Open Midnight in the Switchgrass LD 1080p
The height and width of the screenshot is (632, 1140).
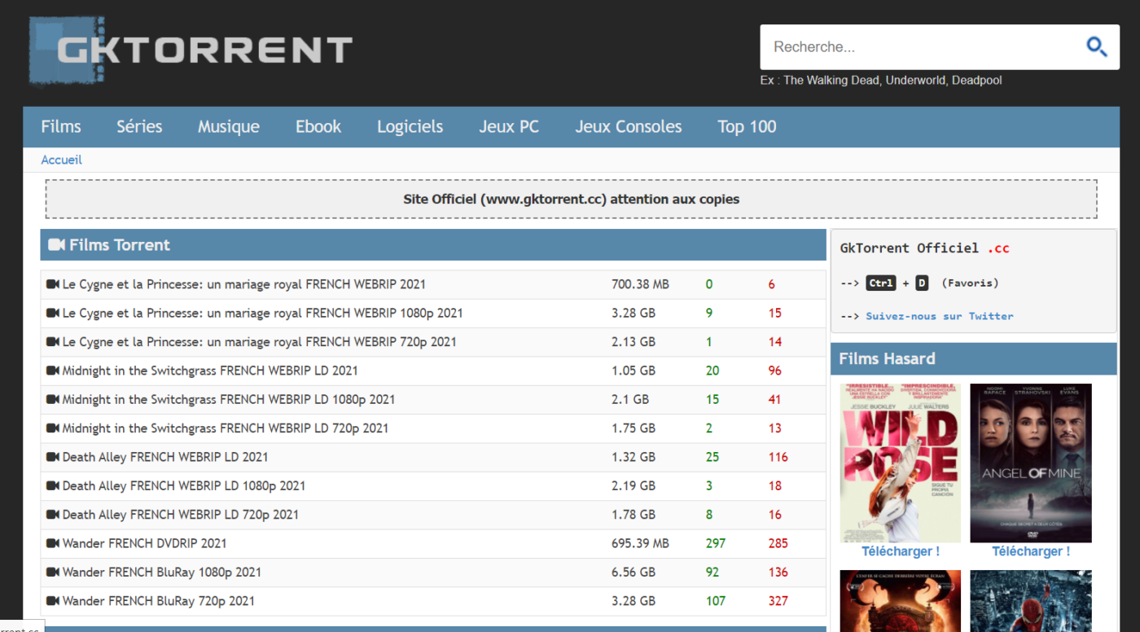[229, 399]
